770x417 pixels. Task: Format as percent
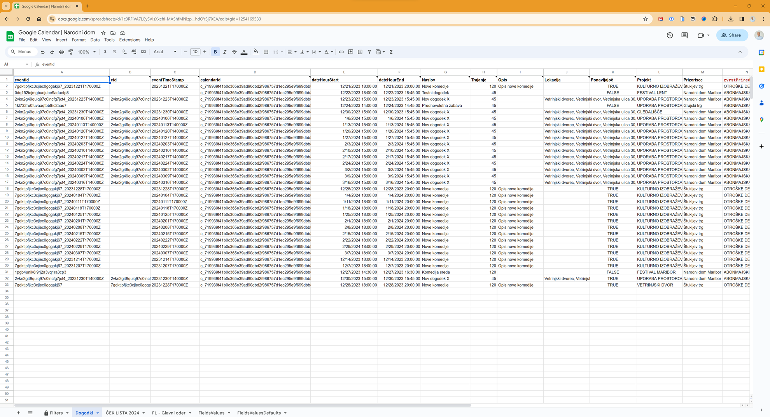[x=115, y=52]
